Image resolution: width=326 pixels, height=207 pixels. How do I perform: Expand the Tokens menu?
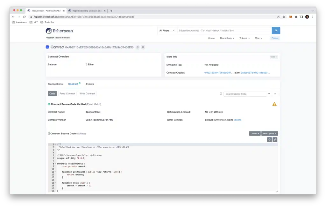[244, 38]
